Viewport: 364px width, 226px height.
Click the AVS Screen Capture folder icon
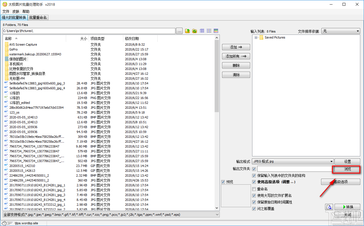point(7,45)
